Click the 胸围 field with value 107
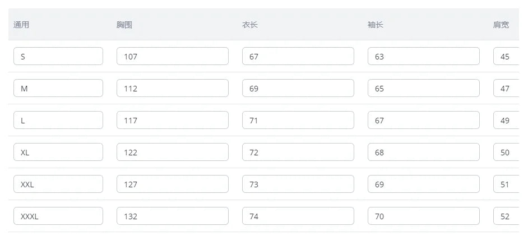 pos(172,56)
